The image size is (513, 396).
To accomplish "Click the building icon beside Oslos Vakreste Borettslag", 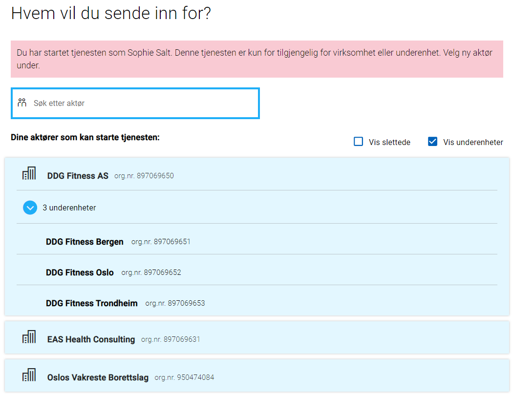I will 29,375.
